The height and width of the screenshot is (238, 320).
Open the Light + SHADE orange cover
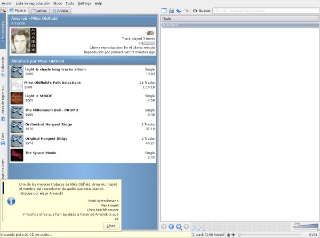pyautogui.click(x=17, y=98)
